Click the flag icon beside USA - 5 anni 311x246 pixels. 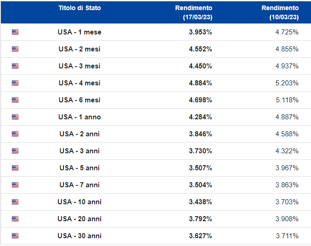coord(15,168)
